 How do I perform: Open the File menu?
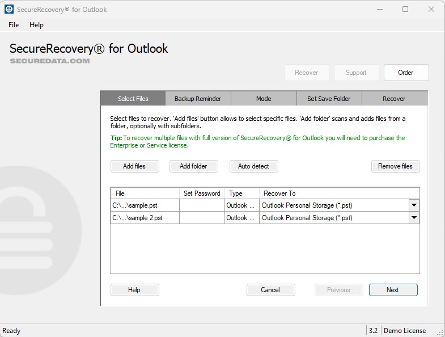click(14, 25)
